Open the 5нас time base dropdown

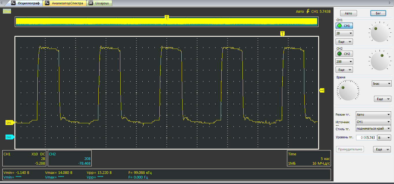coord(381,84)
